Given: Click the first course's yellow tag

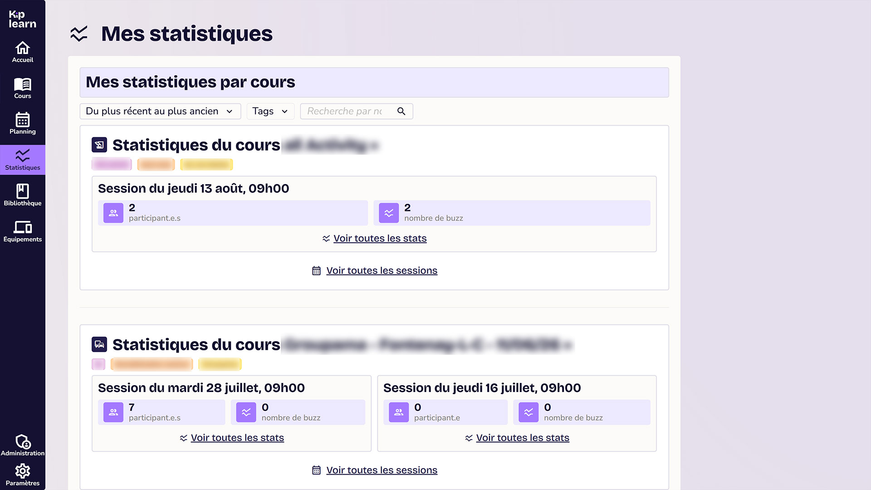Looking at the screenshot, I should 206,164.
